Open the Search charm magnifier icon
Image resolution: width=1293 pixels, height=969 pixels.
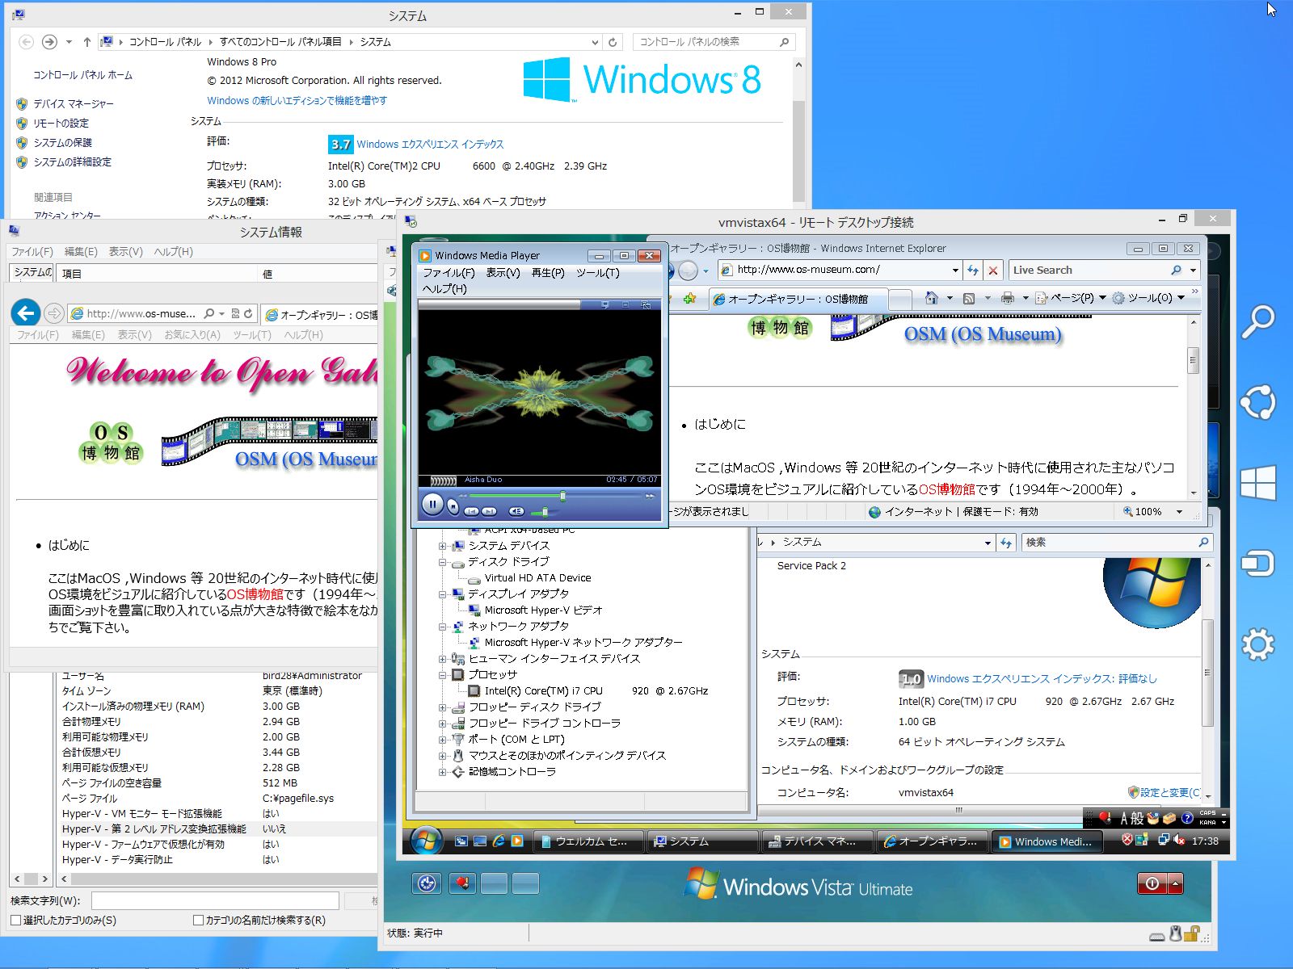pyautogui.click(x=1257, y=322)
